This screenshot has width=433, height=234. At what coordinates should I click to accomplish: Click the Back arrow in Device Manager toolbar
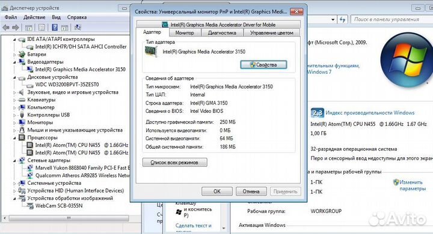pyautogui.click(x=6, y=27)
